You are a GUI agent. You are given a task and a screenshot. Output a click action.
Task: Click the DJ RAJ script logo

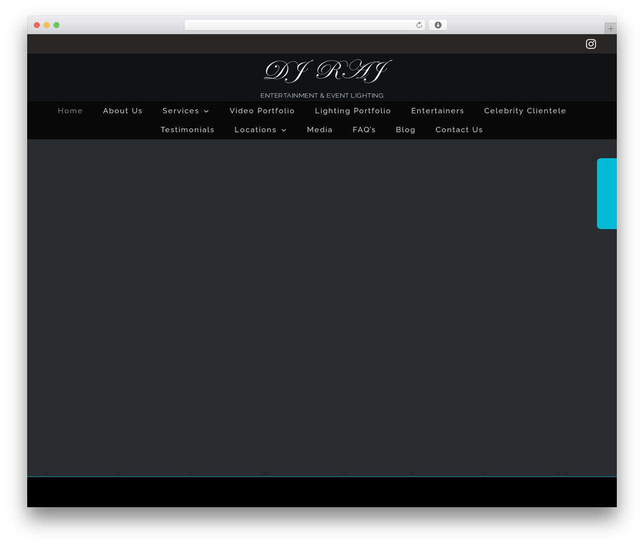[x=328, y=71]
